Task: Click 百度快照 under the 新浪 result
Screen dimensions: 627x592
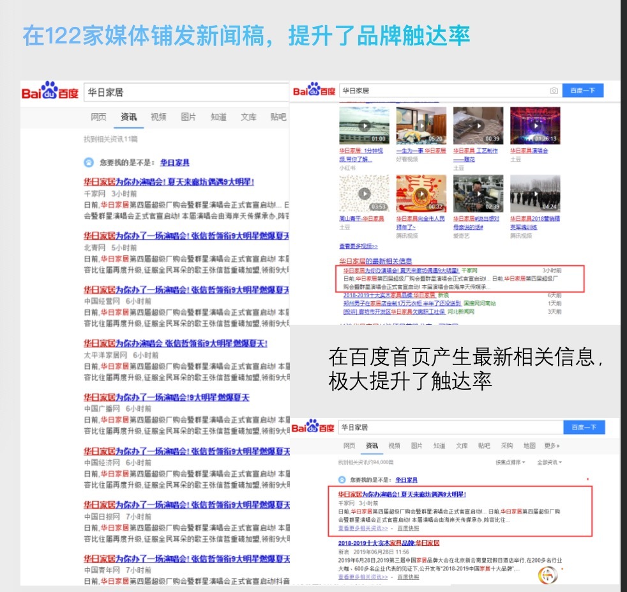Action: pos(408,577)
